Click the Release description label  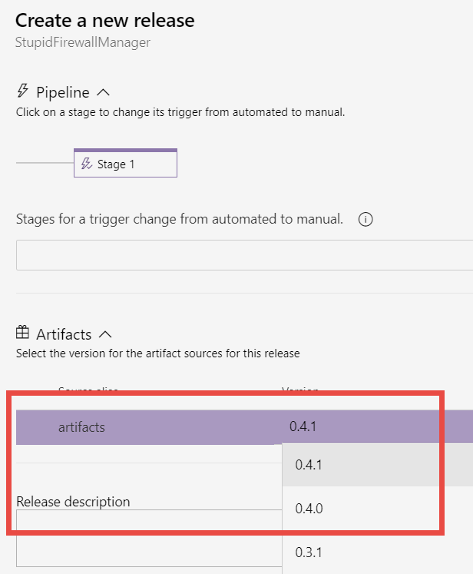pos(73,502)
